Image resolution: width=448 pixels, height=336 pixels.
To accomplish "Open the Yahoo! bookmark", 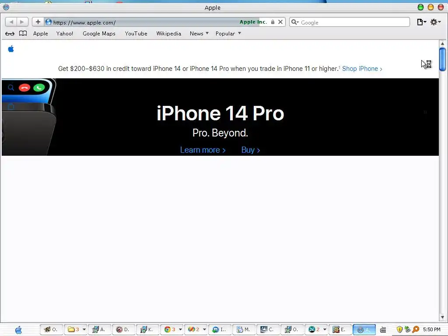I will coord(65,34).
